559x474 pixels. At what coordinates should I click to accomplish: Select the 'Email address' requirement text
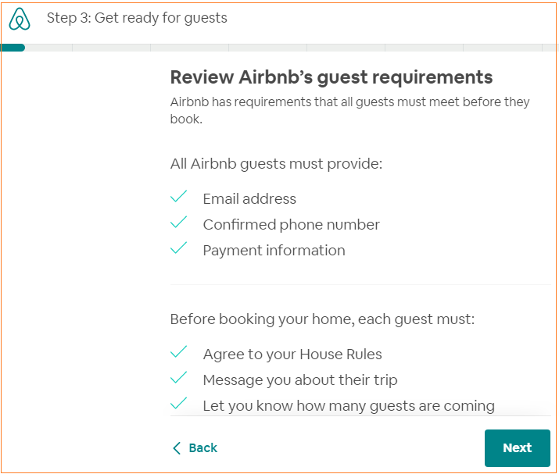[x=249, y=199]
